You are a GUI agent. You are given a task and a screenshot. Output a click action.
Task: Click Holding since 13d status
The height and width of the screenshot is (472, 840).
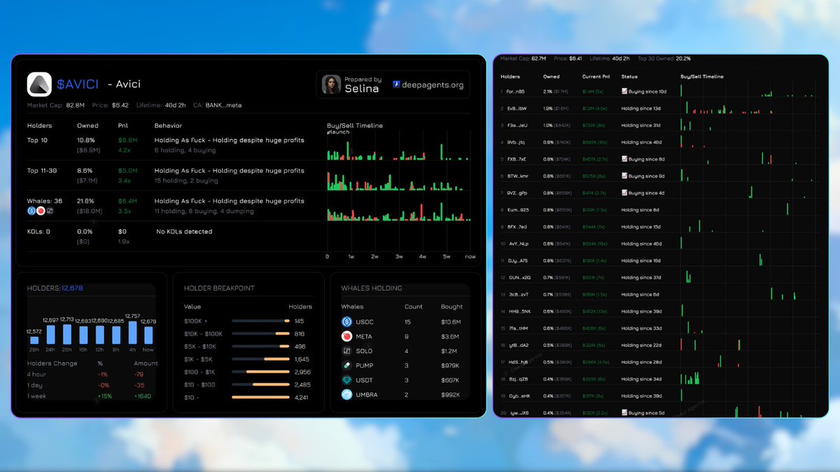click(x=640, y=108)
